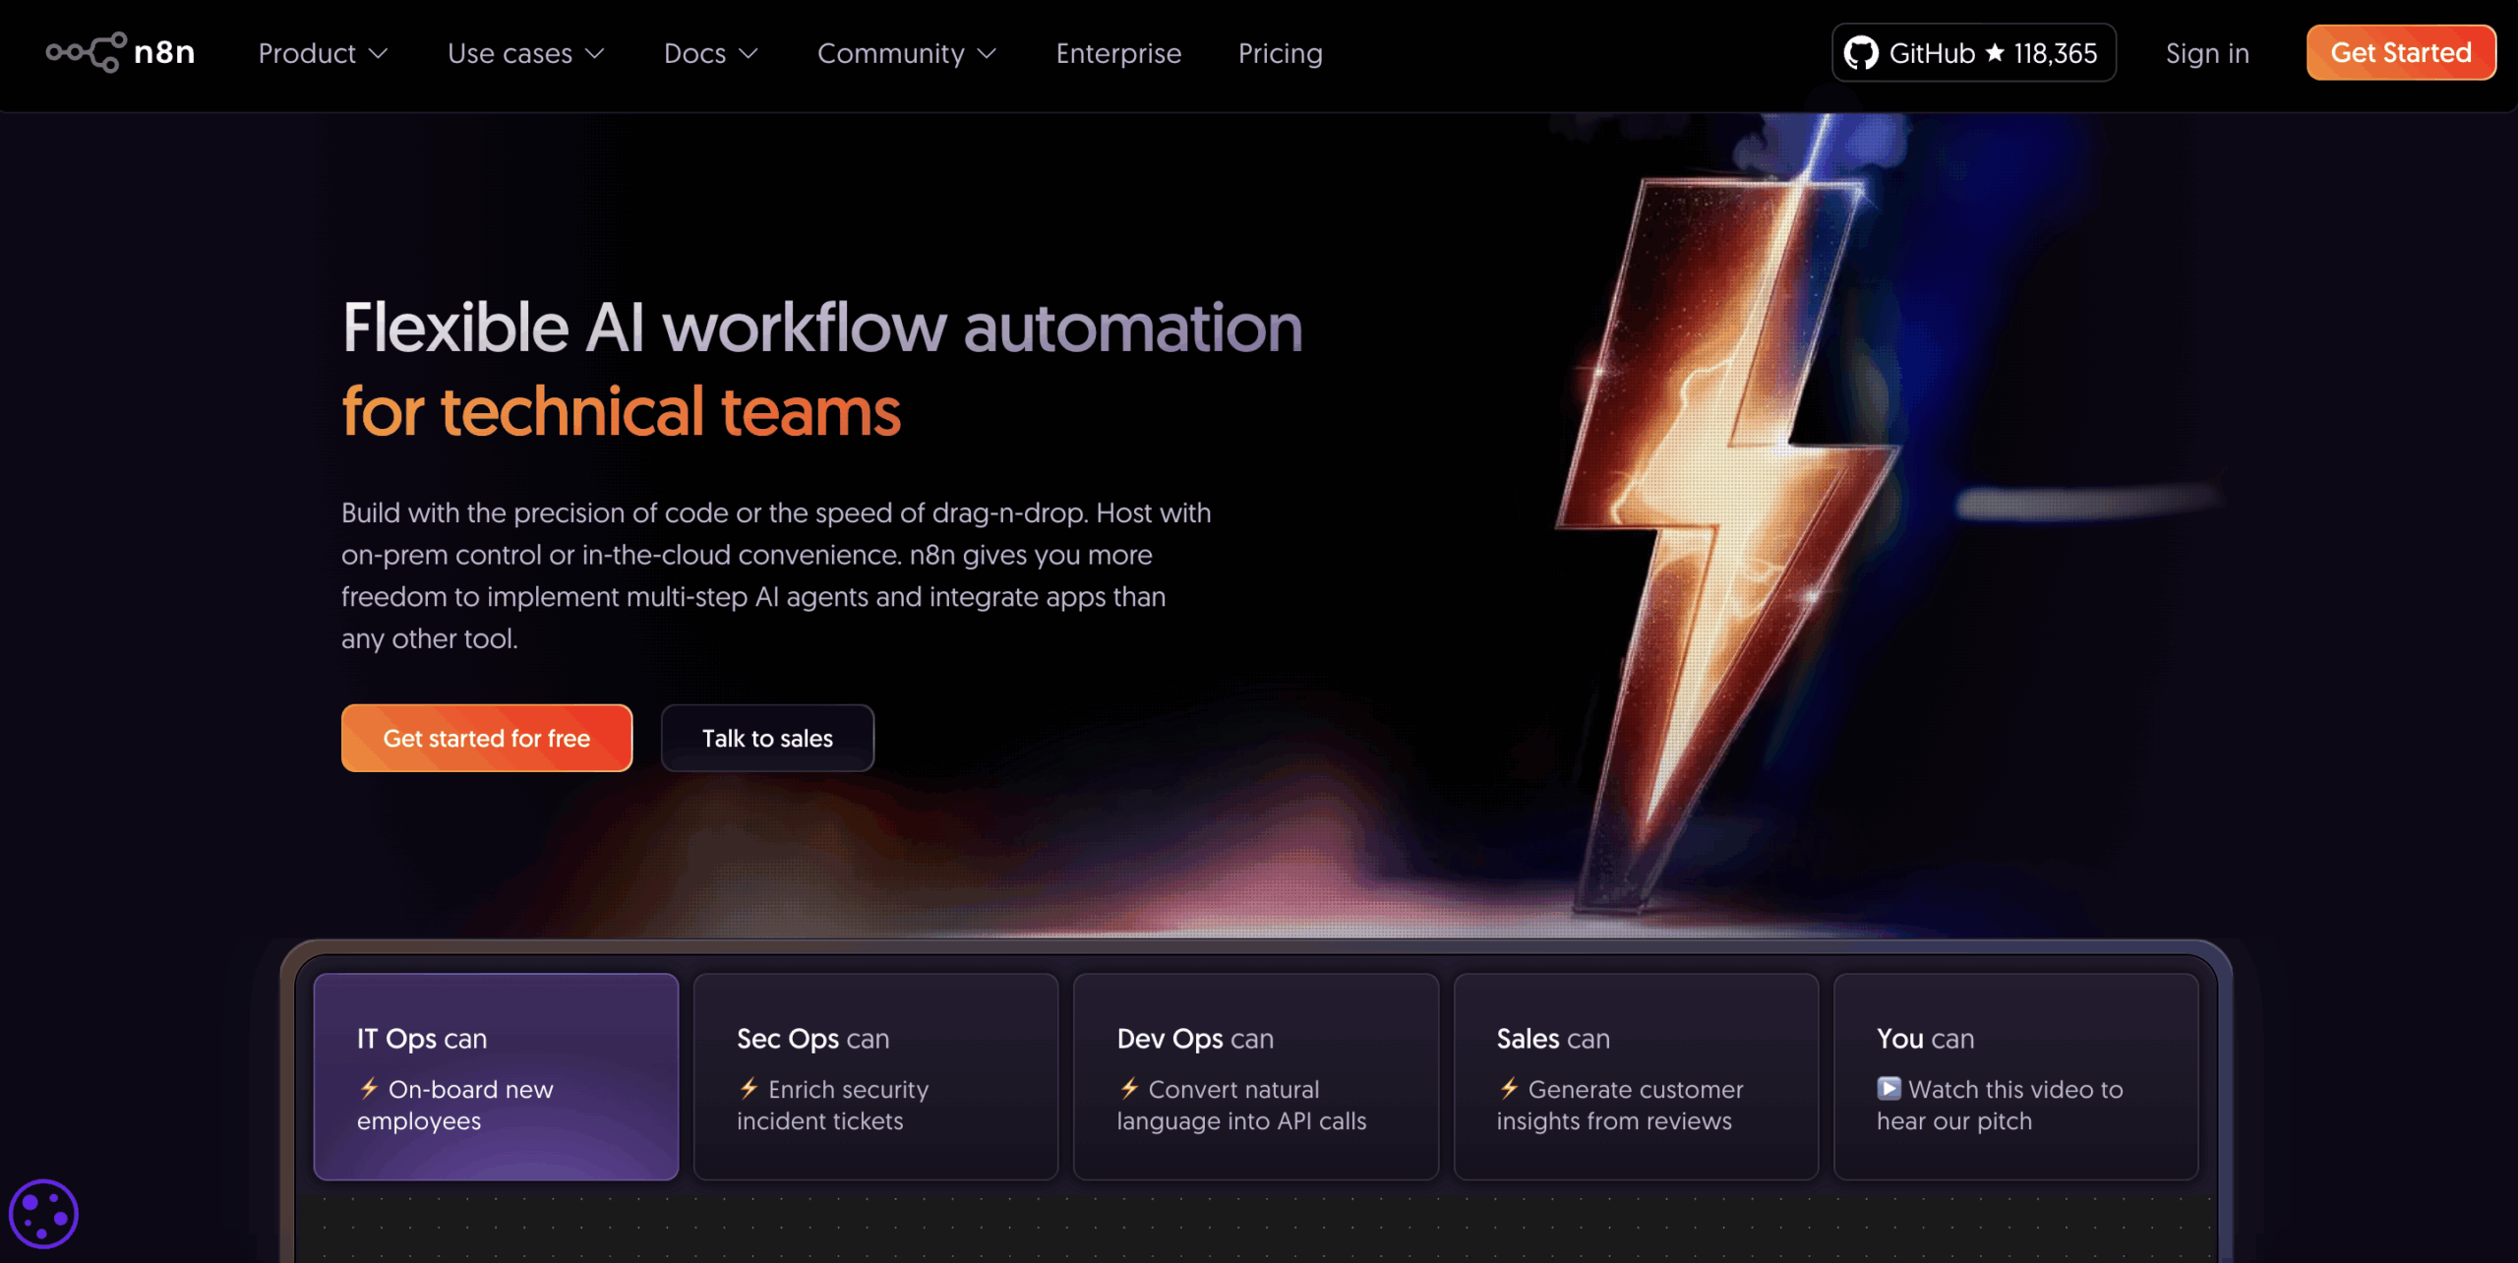Click the n8n logo icon
2518x1263 pixels.
point(87,52)
